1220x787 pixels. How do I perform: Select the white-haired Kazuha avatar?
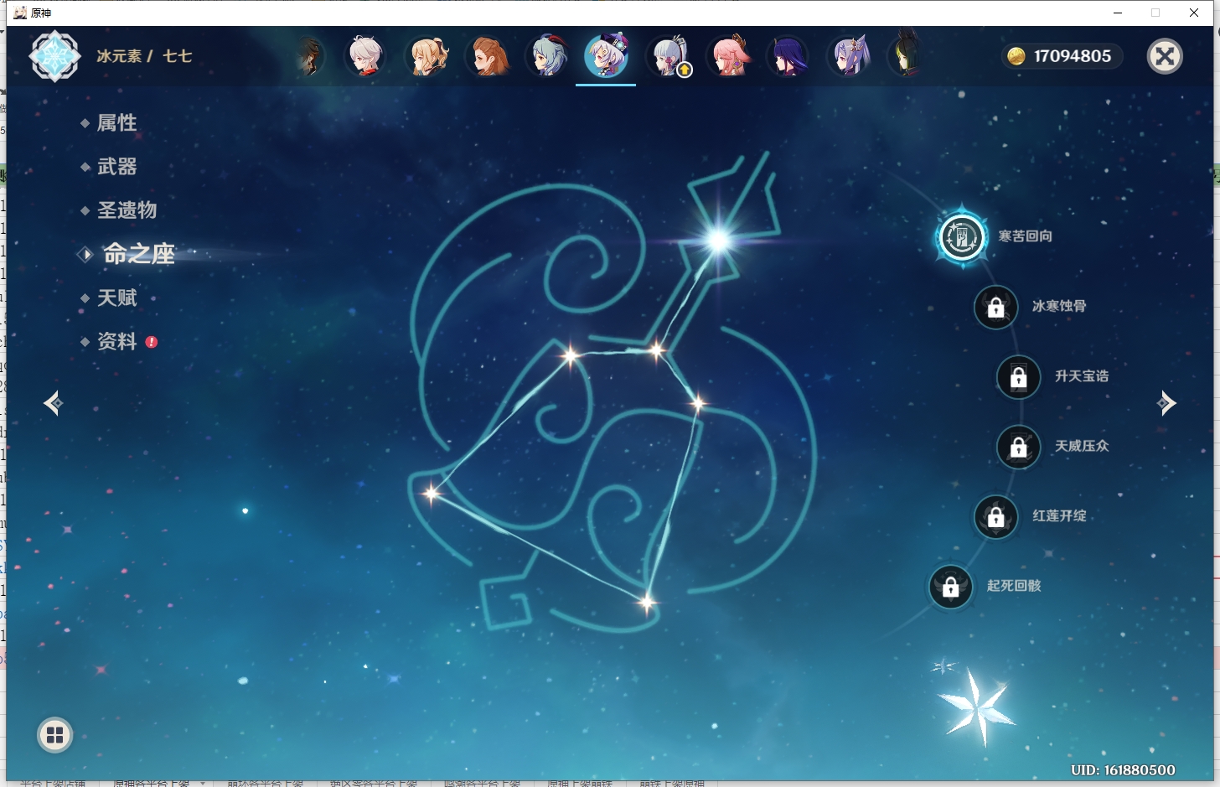[x=364, y=56]
